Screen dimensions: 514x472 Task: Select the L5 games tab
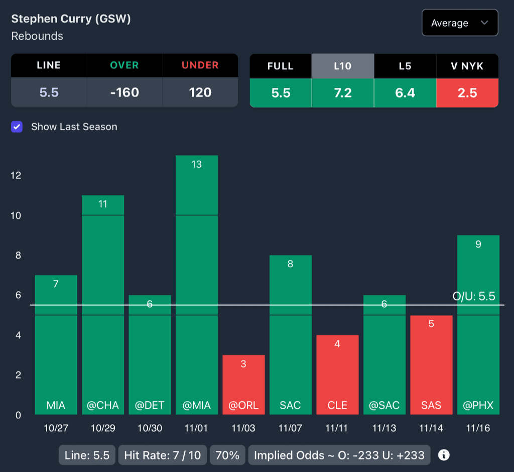[405, 66]
